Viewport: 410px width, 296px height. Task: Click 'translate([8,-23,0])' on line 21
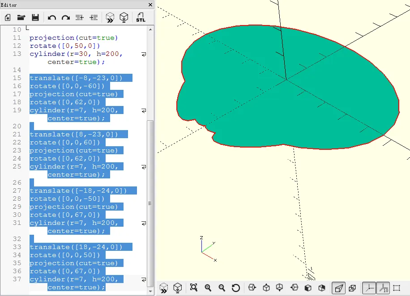coord(74,134)
